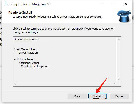Go Back to review settings
Image resolution: width=134 pixels, height=104 pixels.
(x=78, y=96)
